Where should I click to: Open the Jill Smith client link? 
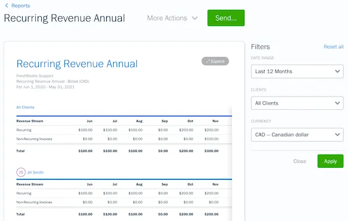pos(35,172)
